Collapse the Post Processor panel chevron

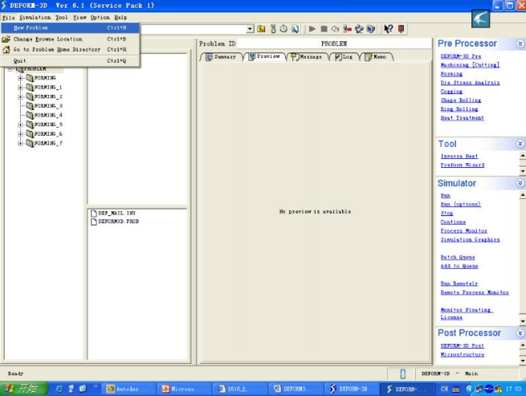click(520, 333)
